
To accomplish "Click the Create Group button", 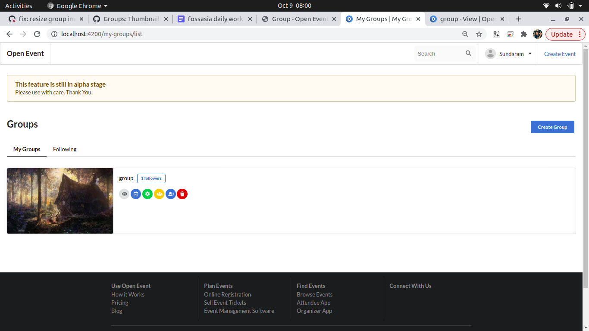I will pos(552,127).
